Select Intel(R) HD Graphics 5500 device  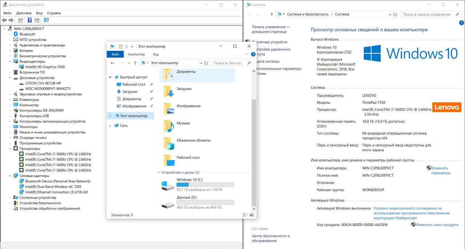[45, 67]
